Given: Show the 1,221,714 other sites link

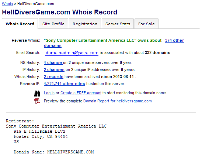Looking at the screenshot, I should click(65, 84).
